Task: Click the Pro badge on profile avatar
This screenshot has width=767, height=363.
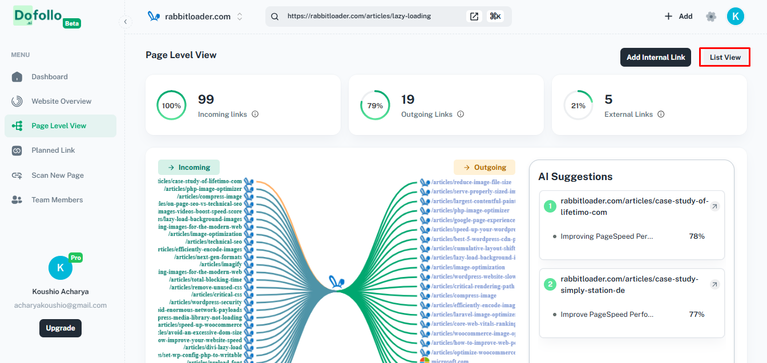Action: pyautogui.click(x=76, y=258)
